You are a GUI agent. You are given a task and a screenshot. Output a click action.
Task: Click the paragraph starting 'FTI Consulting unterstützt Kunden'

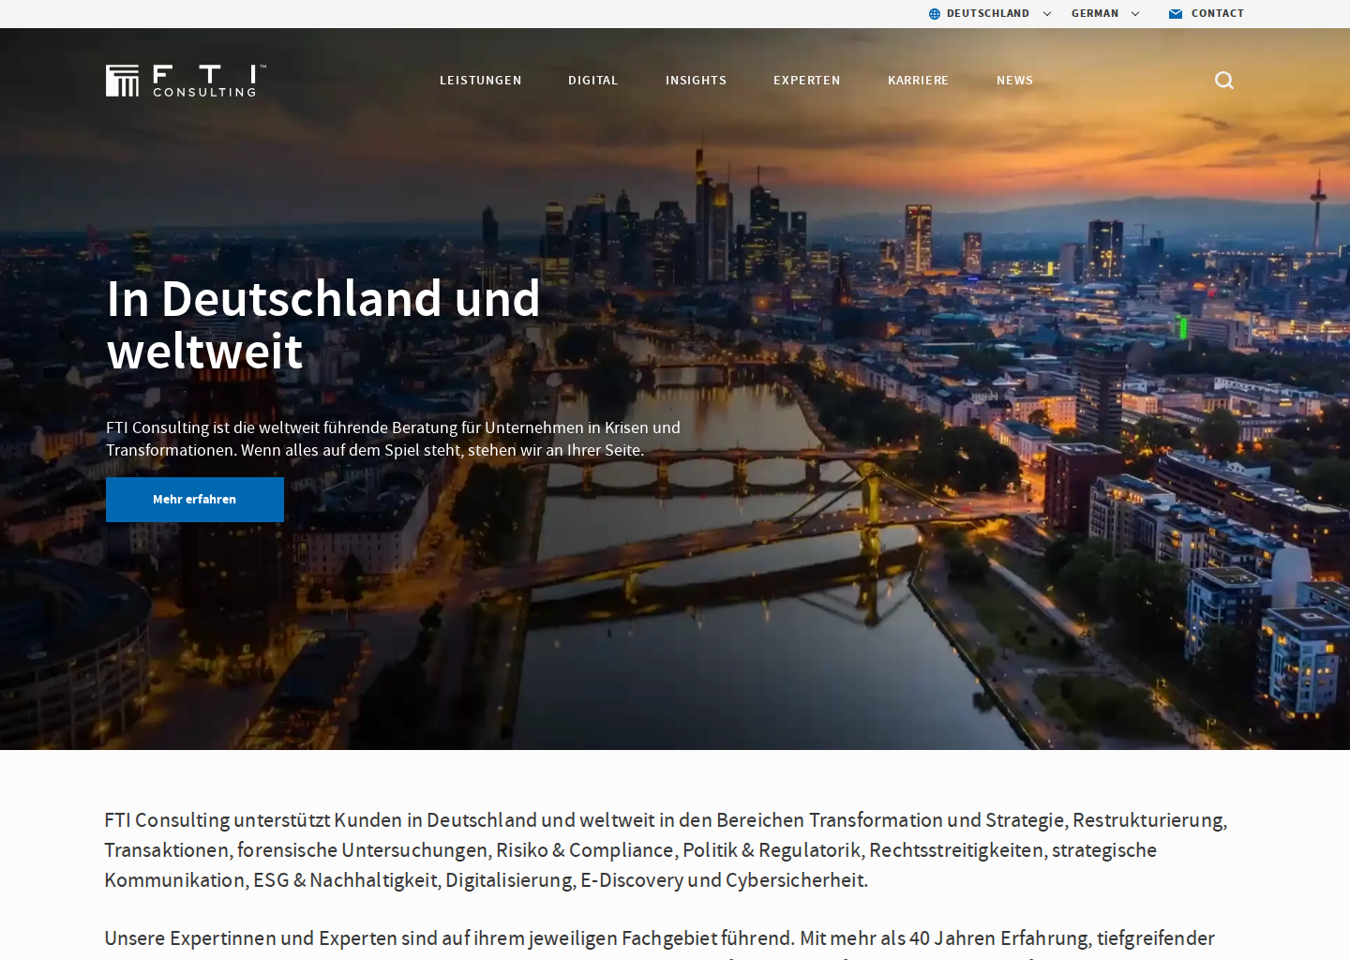666,850
